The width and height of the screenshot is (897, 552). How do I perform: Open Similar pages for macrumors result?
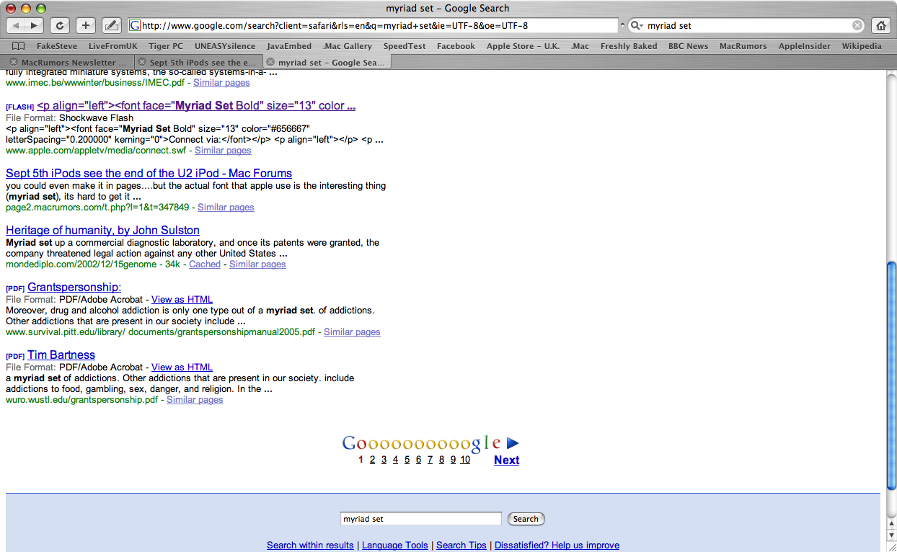226,207
